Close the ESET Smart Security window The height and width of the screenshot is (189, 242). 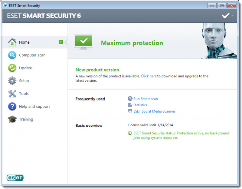click(x=232, y=6)
